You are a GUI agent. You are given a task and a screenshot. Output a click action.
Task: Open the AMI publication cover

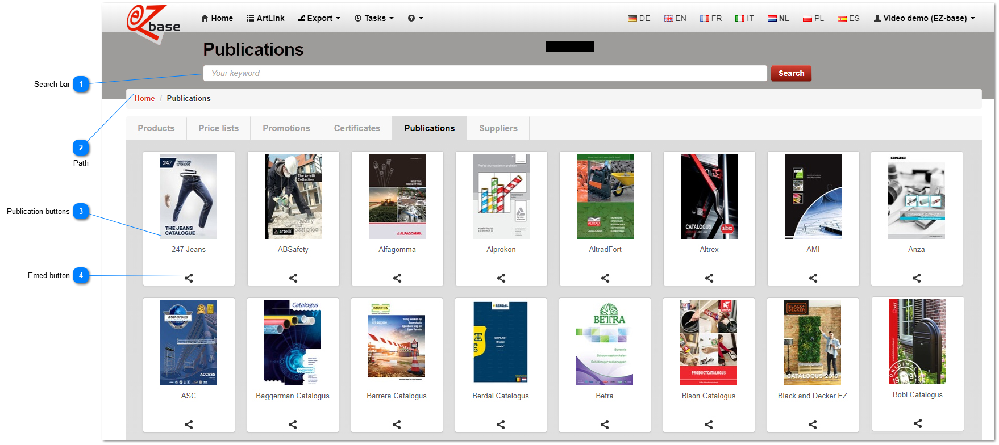813,196
